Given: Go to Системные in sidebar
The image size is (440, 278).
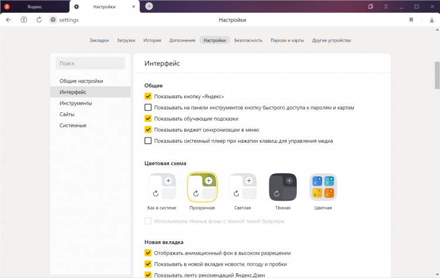Looking at the screenshot, I should click(x=90, y=125).
